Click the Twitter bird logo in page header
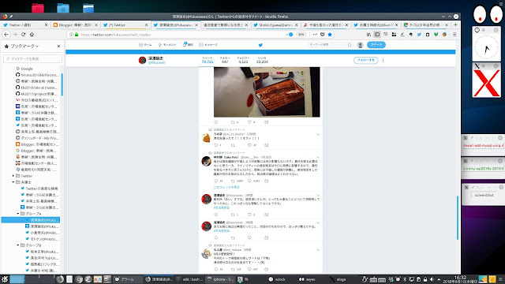505x284 pixels. click(x=260, y=45)
